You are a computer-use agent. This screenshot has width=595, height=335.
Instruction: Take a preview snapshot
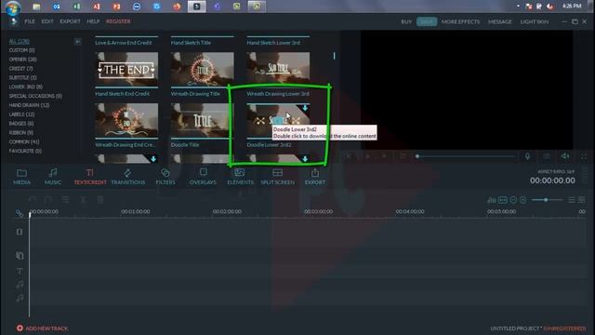click(547, 156)
